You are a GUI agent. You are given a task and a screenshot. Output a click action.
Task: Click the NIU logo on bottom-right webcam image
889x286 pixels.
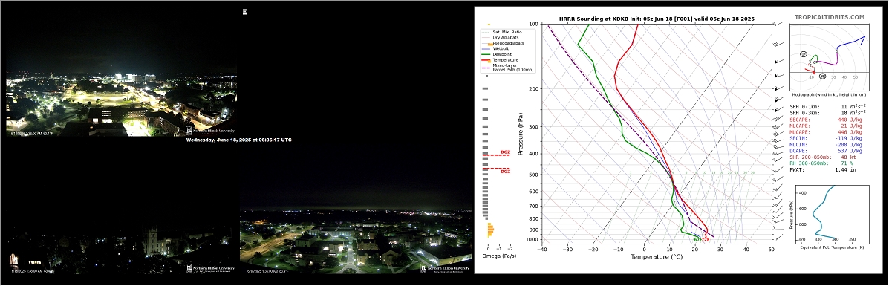tap(446, 269)
